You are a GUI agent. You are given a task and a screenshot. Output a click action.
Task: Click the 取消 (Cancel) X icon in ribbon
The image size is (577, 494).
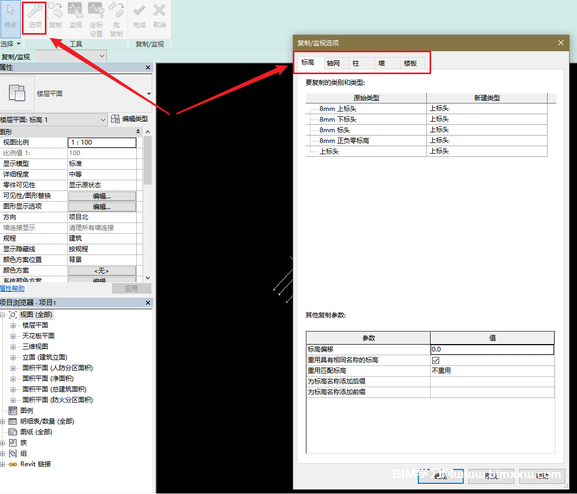(x=159, y=16)
